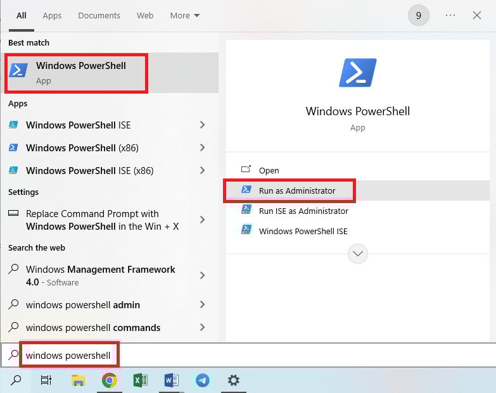
Task: Launch Google Chrome from the taskbar
Action: [110, 380]
